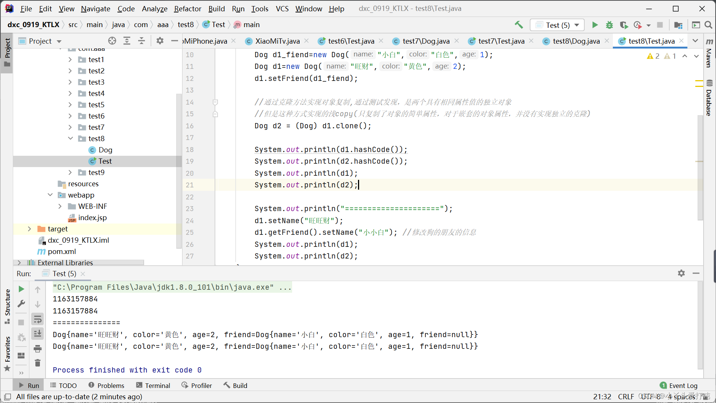Open the Database tool window

pos(709,98)
